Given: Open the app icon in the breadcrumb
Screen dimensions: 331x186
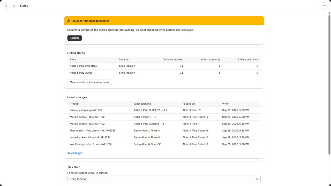Looking at the screenshot, I should (14, 5).
